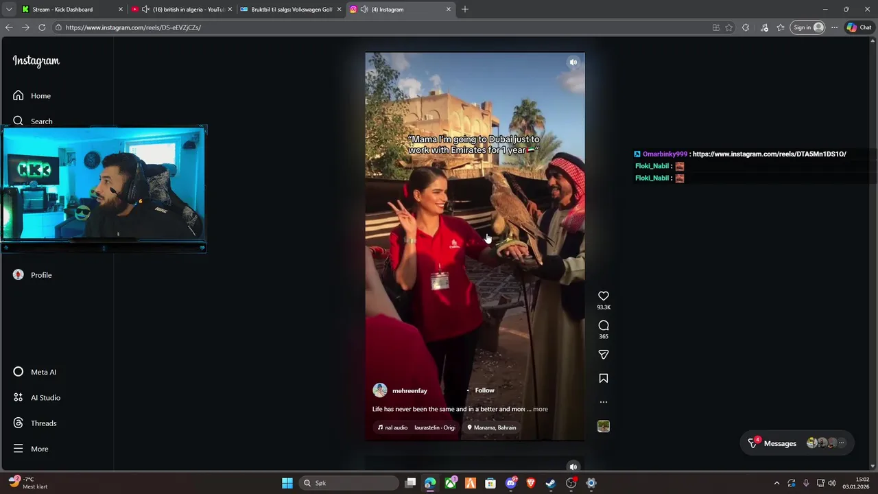
Task: Open the browser tab search chevron
Action: tap(9, 10)
